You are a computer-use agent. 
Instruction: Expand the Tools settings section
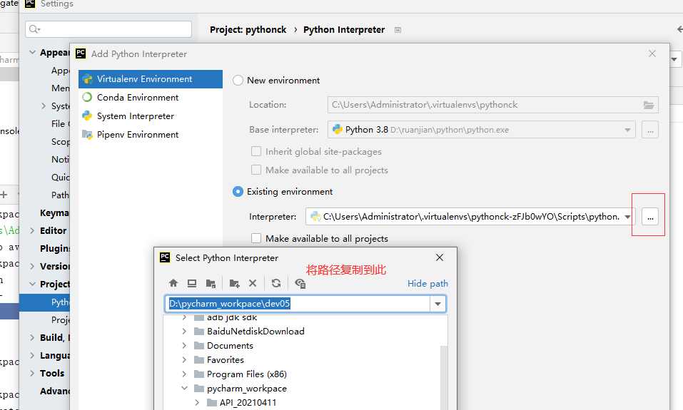point(32,374)
